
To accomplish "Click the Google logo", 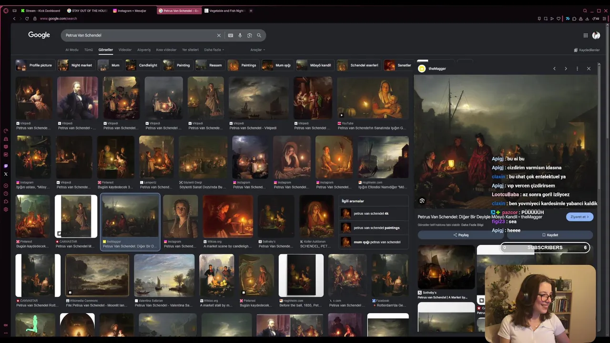I will pyautogui.click(x=39, y=35).
